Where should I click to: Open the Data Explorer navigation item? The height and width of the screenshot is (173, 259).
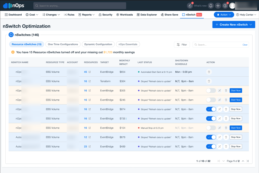[x=147, y=15]
